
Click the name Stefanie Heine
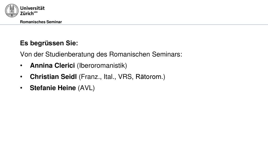(x=53, y=88)
